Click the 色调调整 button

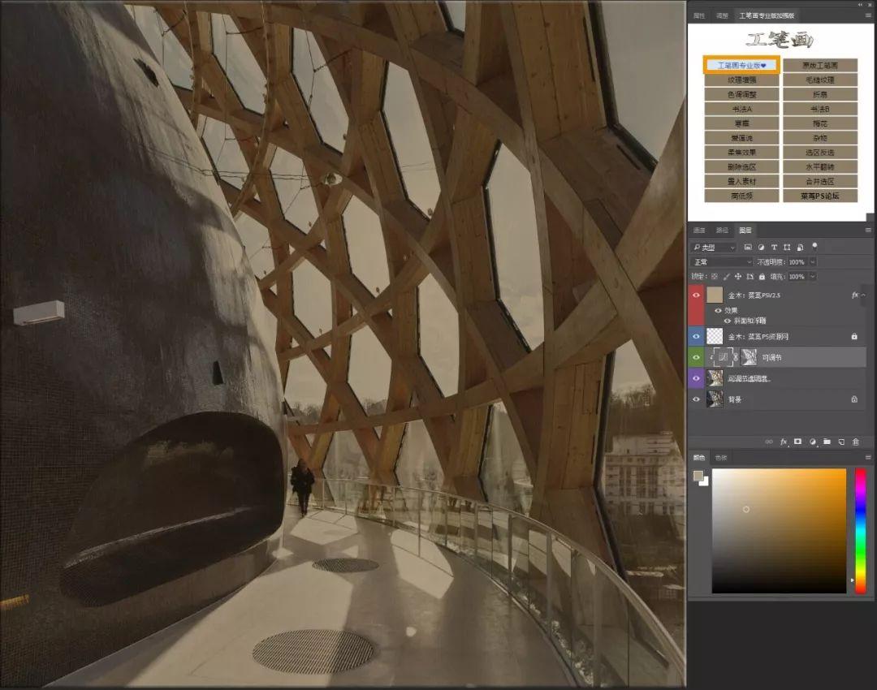click(741, 94)
